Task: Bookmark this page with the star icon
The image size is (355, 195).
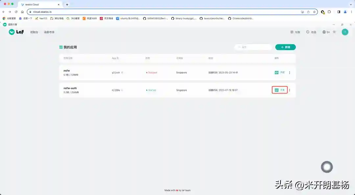Action: (x=314, y=12)
